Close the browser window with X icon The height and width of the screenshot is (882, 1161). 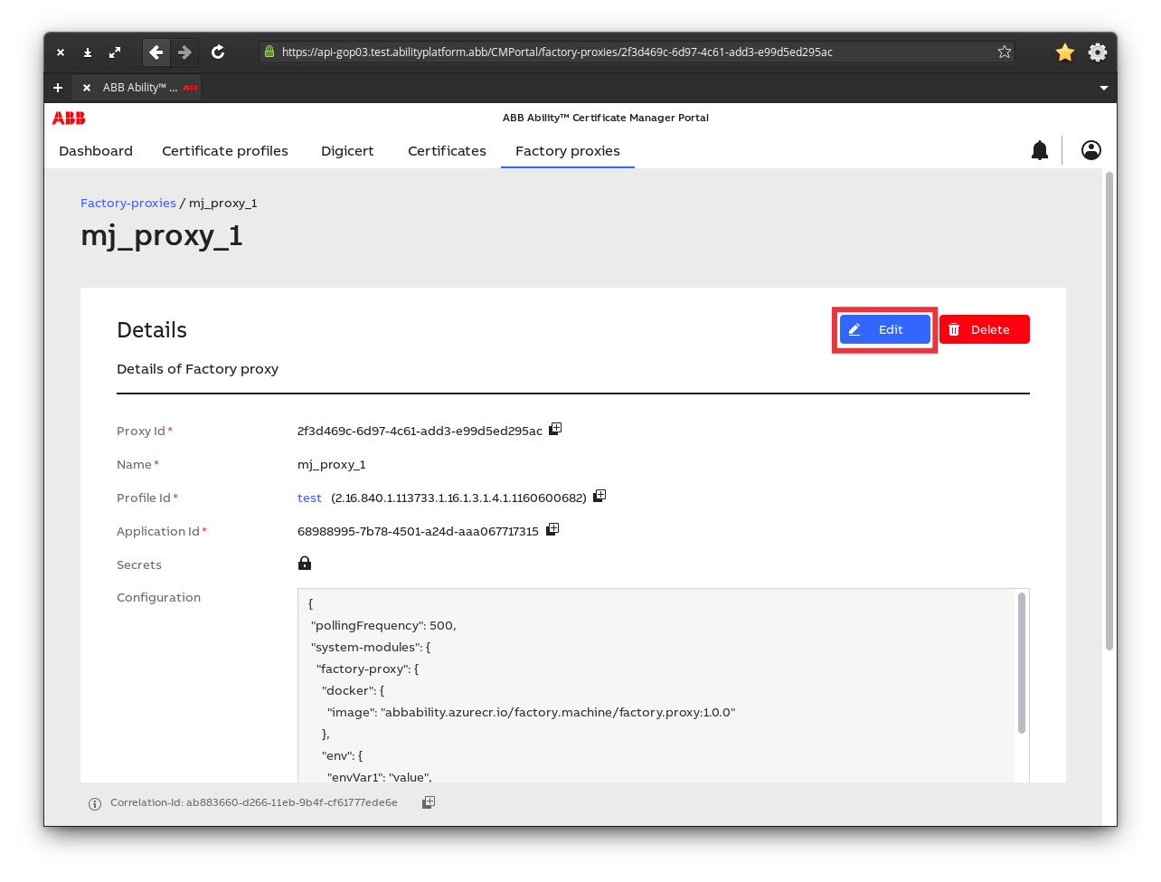pyautogui.click(x=61, y=52)
